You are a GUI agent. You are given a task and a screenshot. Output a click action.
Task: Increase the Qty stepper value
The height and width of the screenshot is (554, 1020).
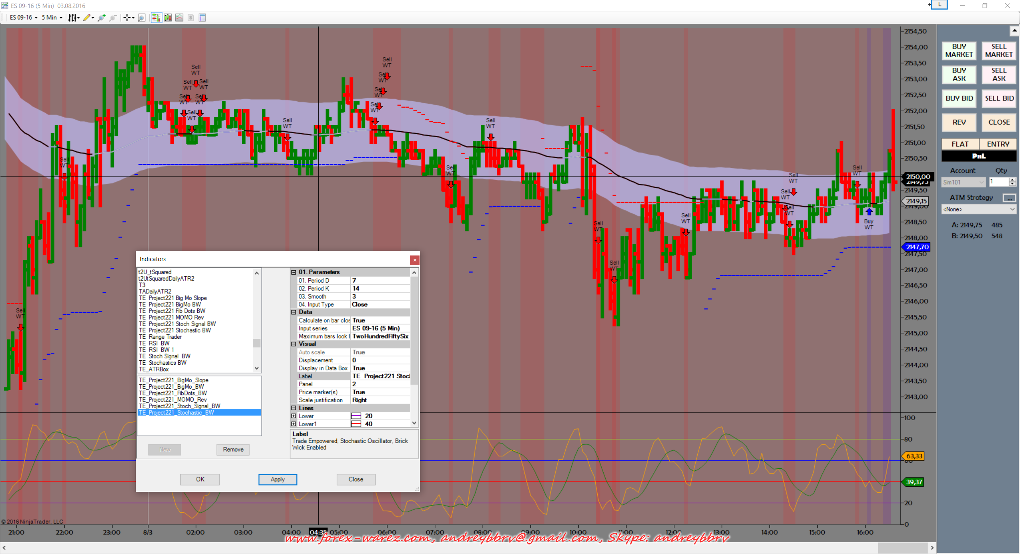[x=1012, y=180]
